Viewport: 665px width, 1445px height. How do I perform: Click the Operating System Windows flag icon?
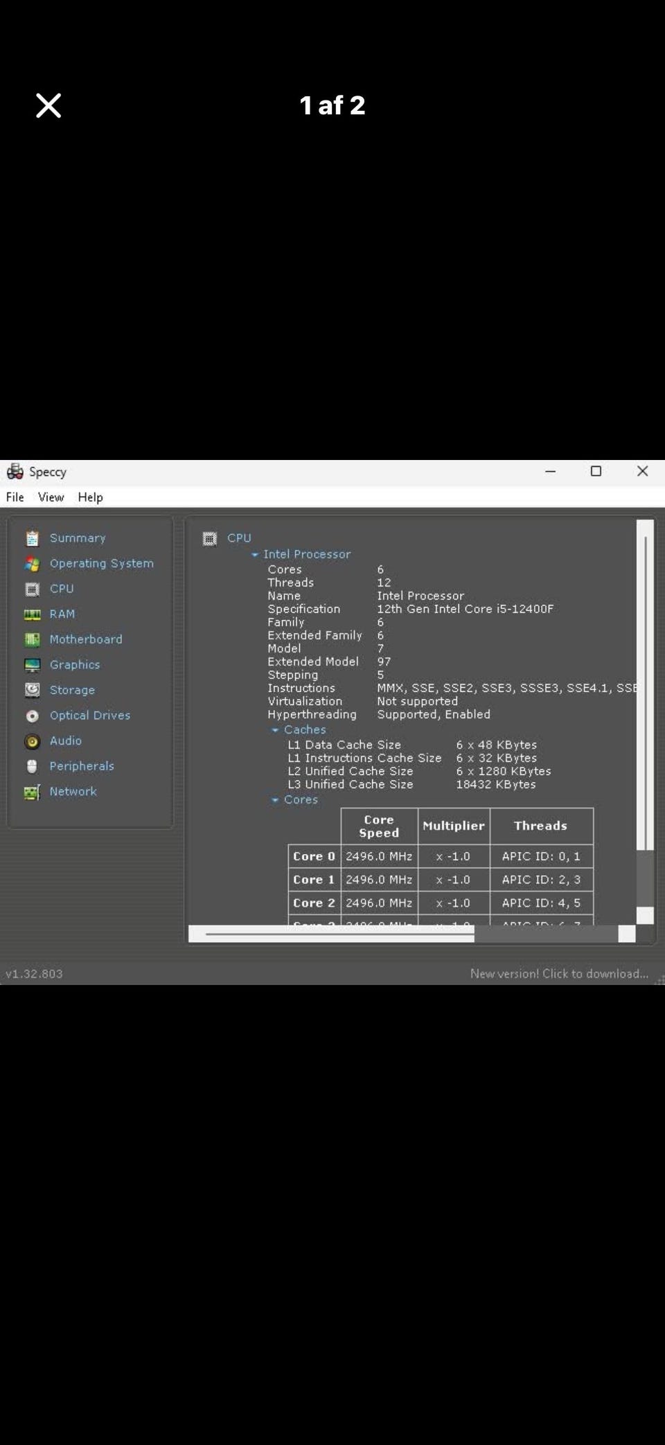[x=32, y=564]
